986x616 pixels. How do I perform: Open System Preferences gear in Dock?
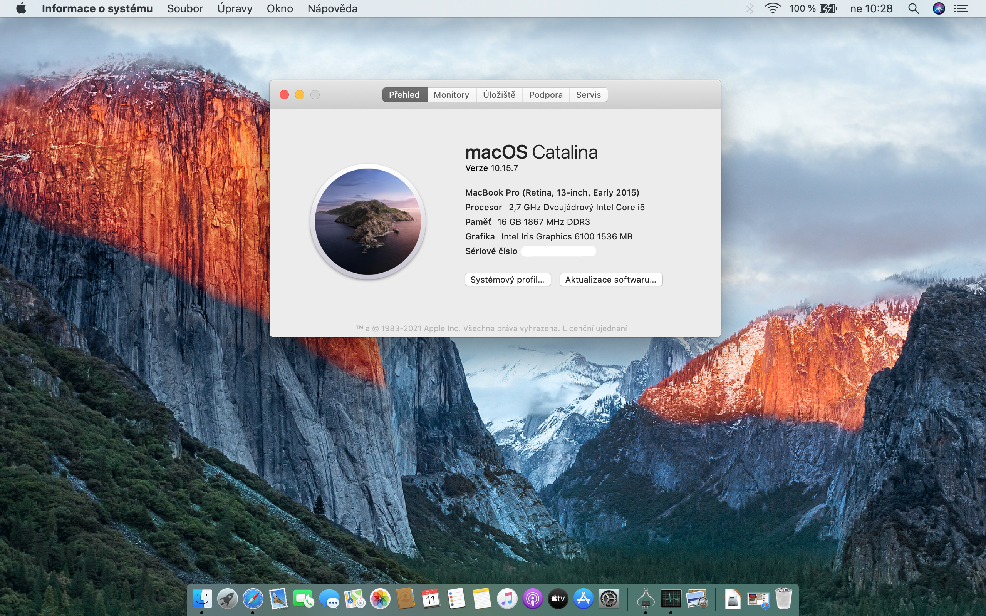pos(609,598)
